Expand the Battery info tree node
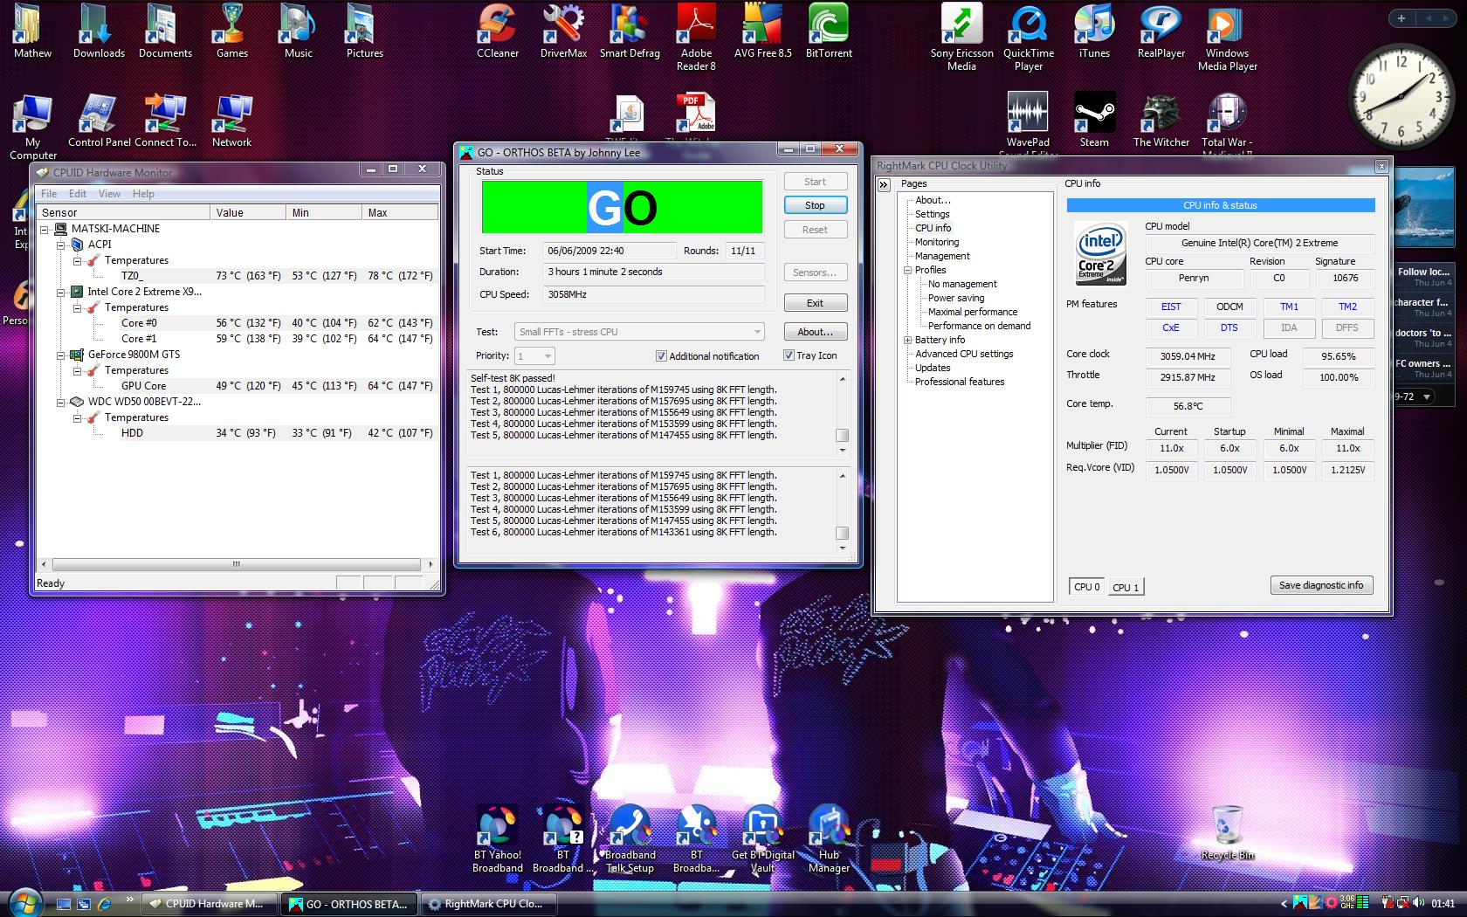The image size is (1467, 917). point(907,340)
